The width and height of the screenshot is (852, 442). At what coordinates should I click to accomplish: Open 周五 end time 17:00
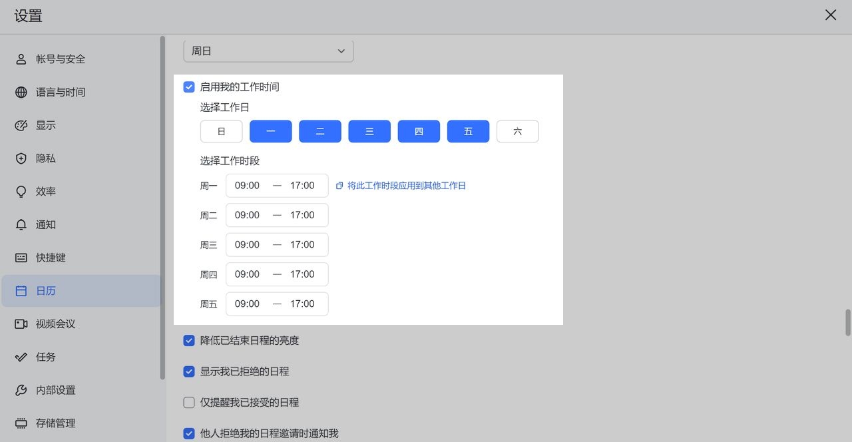(302, 304)
